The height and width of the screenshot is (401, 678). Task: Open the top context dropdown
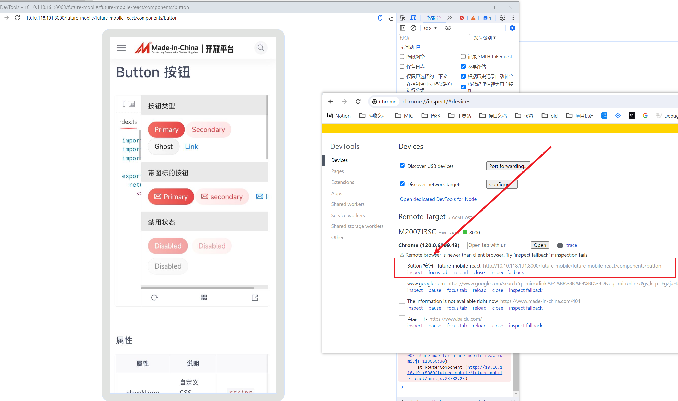(x=430, y=28)
